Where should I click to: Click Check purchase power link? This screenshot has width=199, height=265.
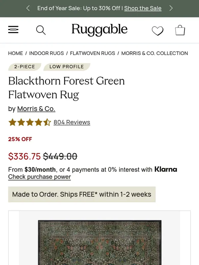pos(39,177)
